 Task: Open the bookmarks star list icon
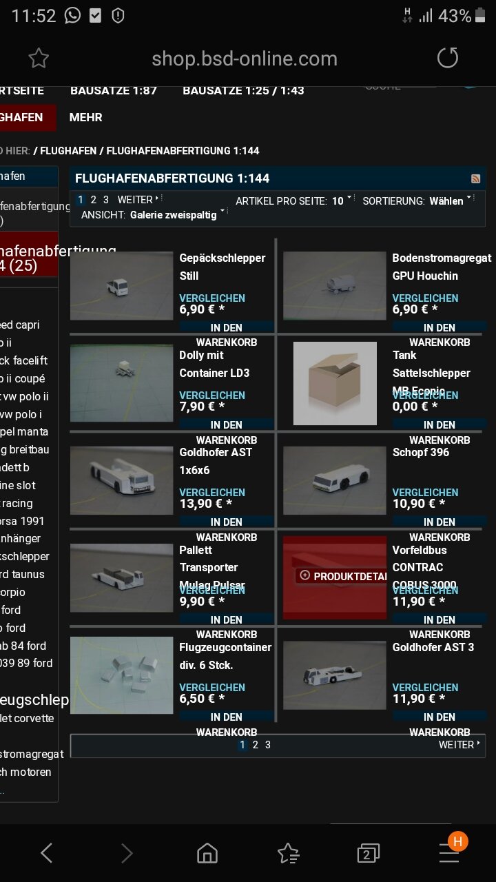click(x=288, y=854)
